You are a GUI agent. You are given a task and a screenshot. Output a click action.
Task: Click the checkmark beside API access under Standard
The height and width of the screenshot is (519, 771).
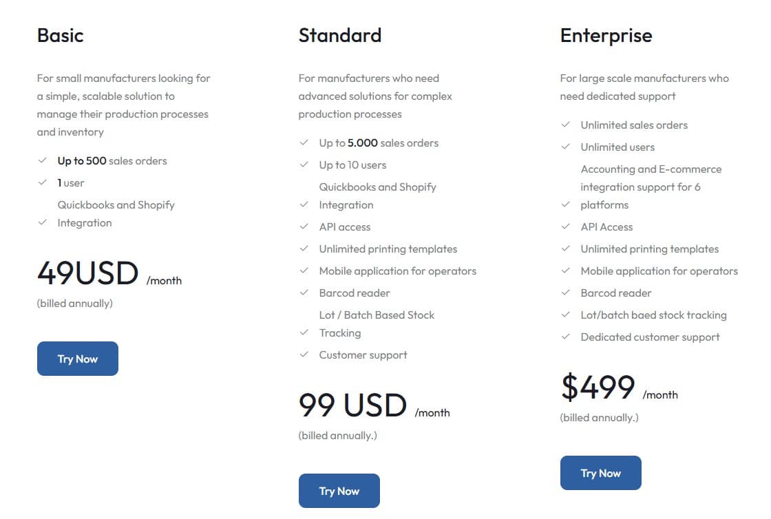tap(304, 226)
